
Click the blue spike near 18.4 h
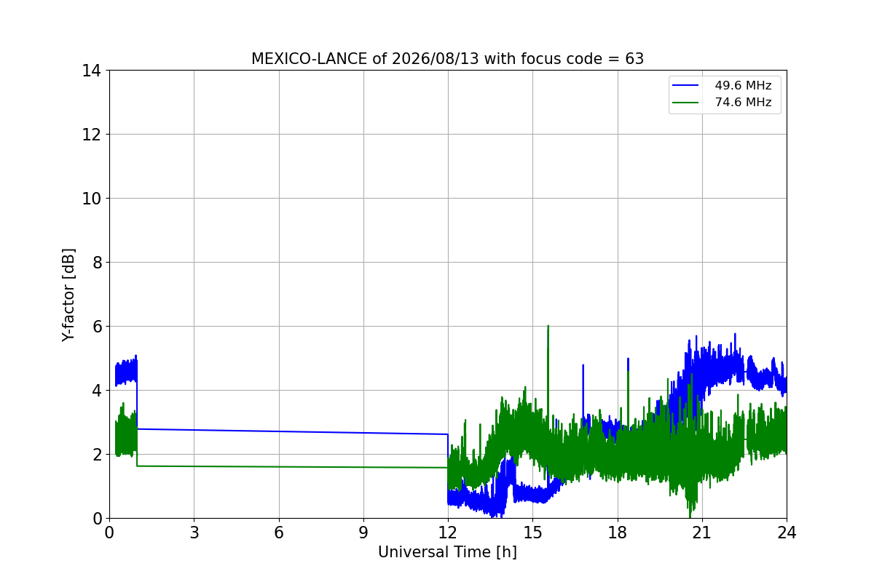click(628, 359)
